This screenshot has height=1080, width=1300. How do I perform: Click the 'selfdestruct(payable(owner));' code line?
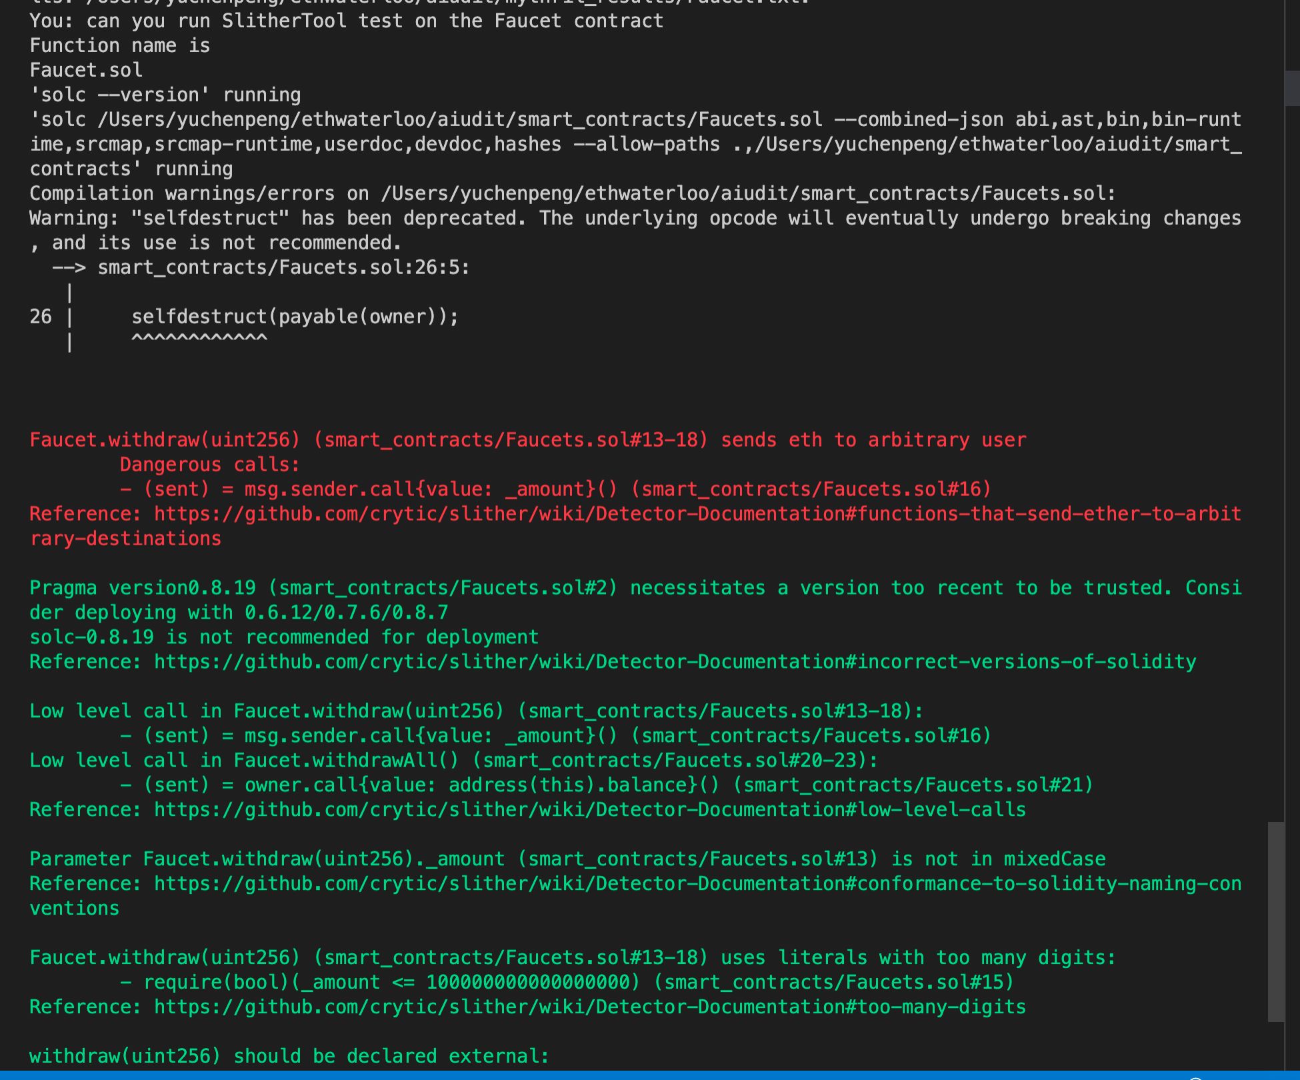point(295,317)
